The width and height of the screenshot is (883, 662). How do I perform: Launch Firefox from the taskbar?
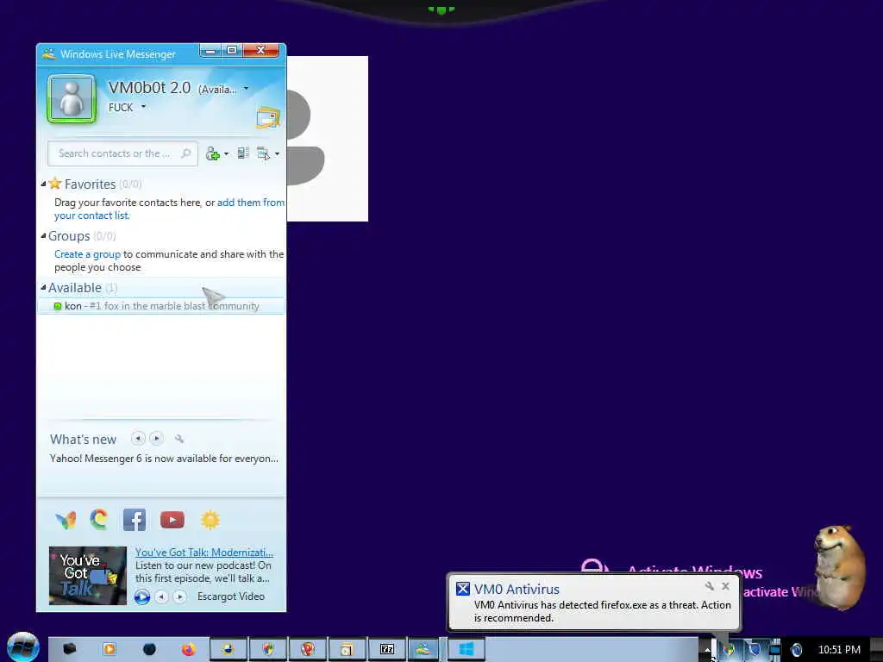pyautogui.click(x=189, y=649)
